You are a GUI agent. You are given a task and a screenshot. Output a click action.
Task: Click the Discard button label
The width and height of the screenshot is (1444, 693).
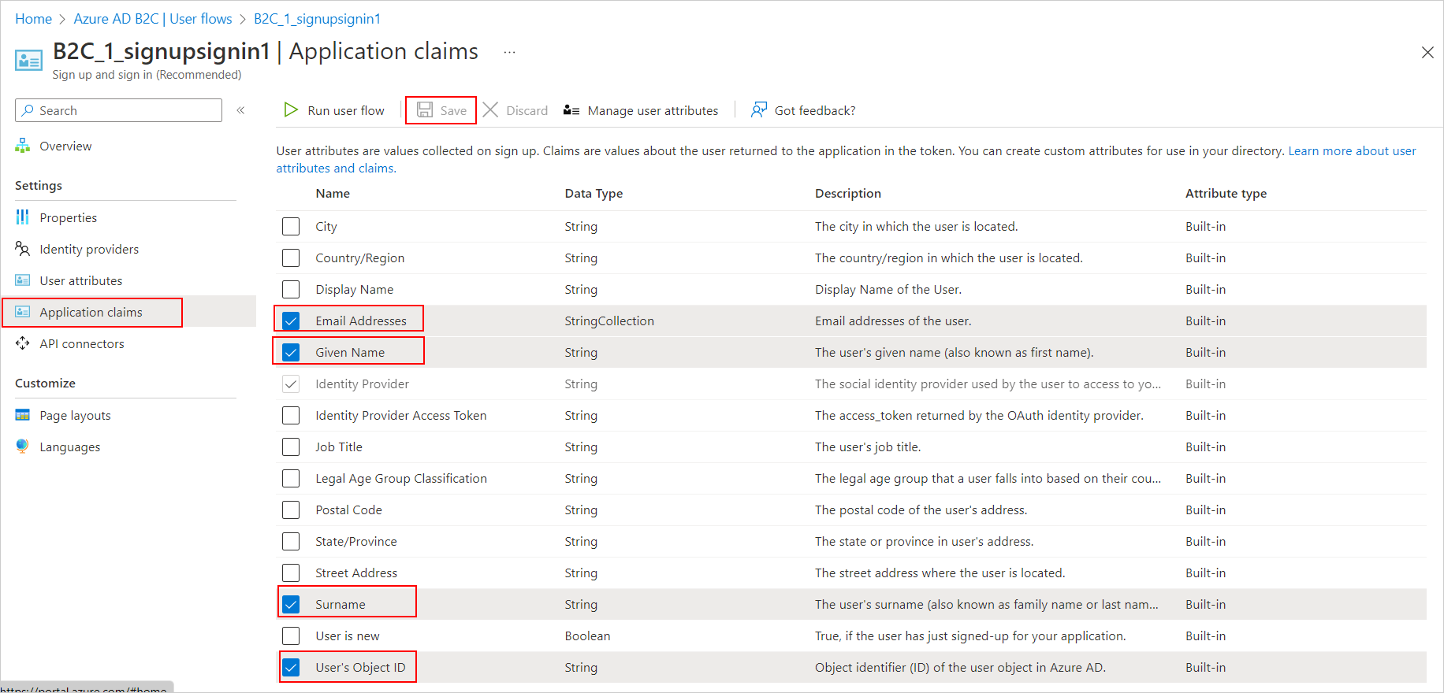click(x=527, y=110)
